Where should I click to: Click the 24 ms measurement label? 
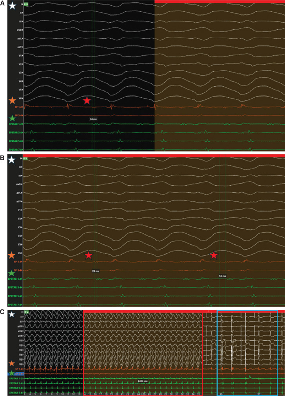(92, 118)
